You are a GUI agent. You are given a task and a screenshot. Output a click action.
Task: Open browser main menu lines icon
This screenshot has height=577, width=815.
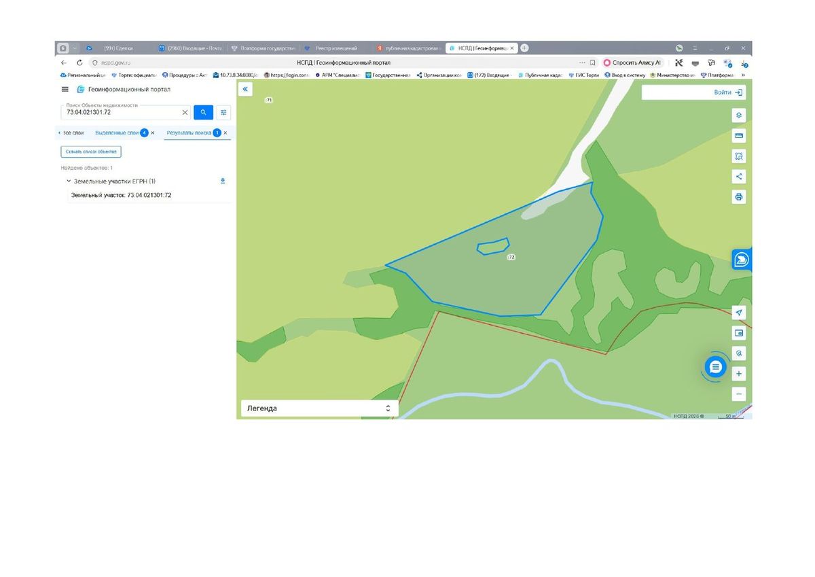[x=695, y=48]
